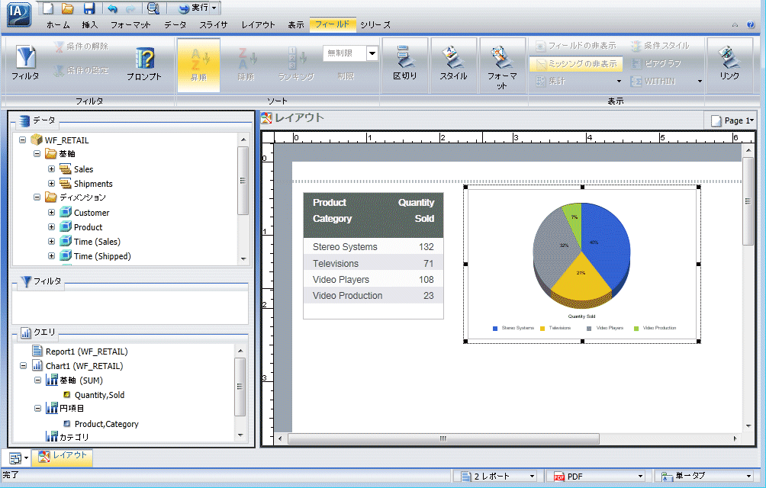The image size is (766, 488).
Task: Open the フォーマット tab
Action: (130, 25)
